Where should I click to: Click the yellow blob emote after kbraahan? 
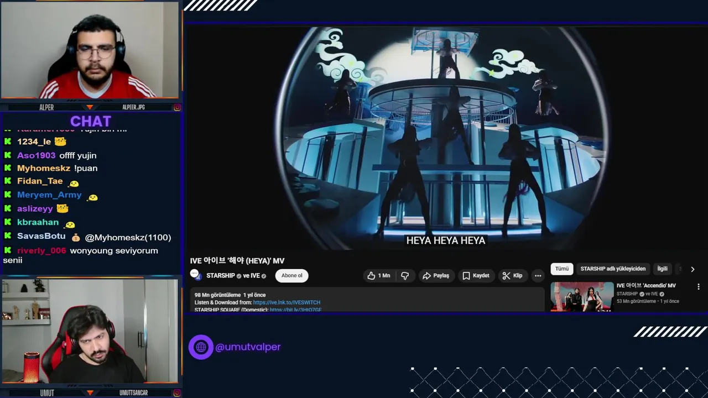70,224
